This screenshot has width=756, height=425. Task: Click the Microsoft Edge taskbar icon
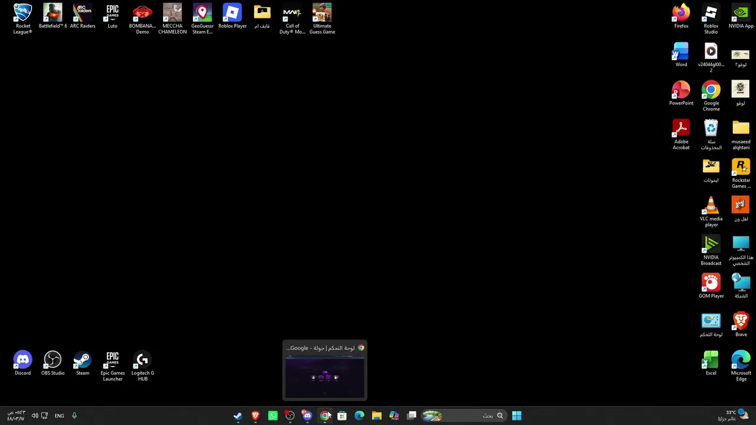[x=359, y=416]
